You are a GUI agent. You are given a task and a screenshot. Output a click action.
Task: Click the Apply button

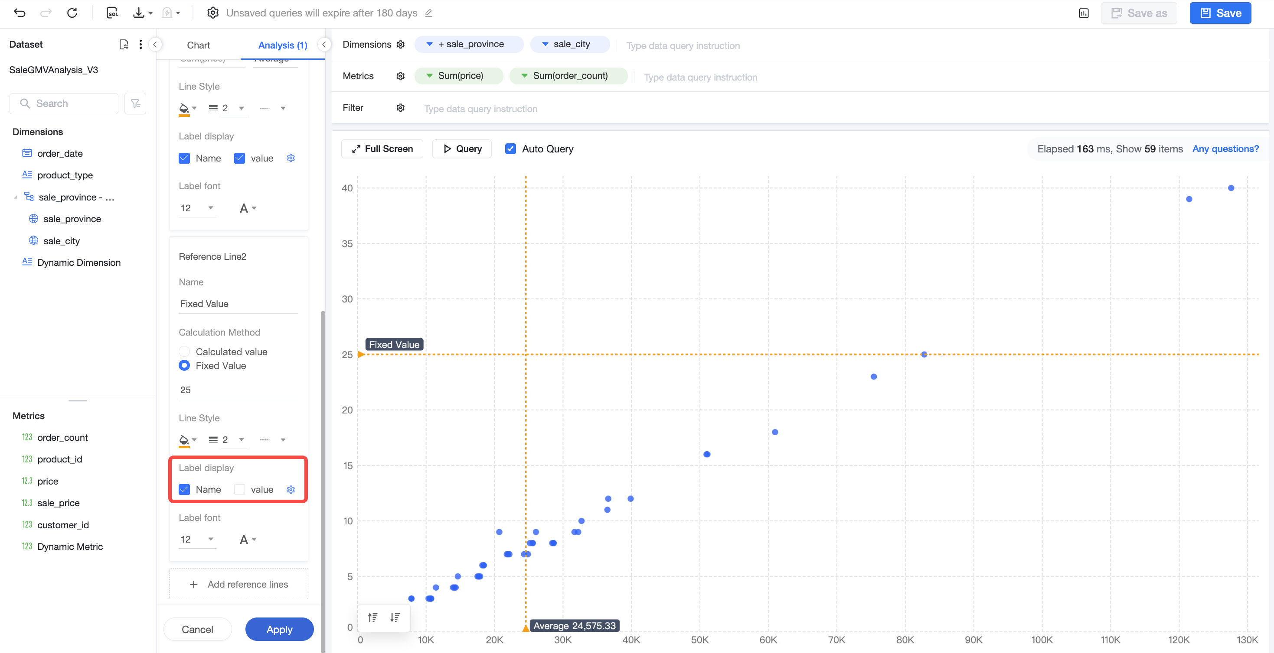pos(279,629)
